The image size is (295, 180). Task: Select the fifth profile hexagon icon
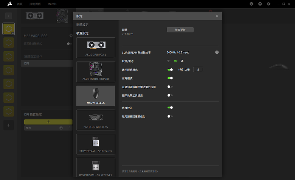click(8, 84)
